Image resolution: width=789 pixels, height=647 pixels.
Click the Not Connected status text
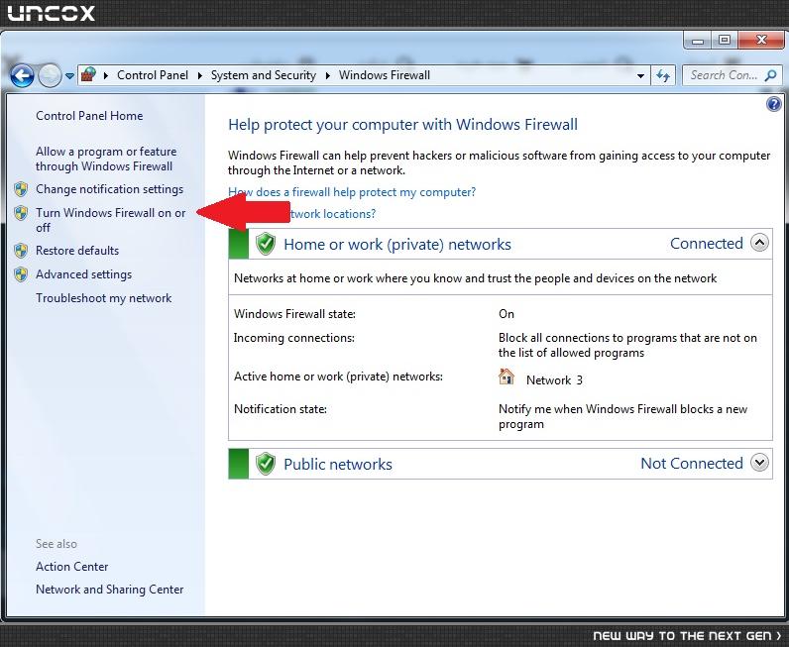click(x=692, y=463)
